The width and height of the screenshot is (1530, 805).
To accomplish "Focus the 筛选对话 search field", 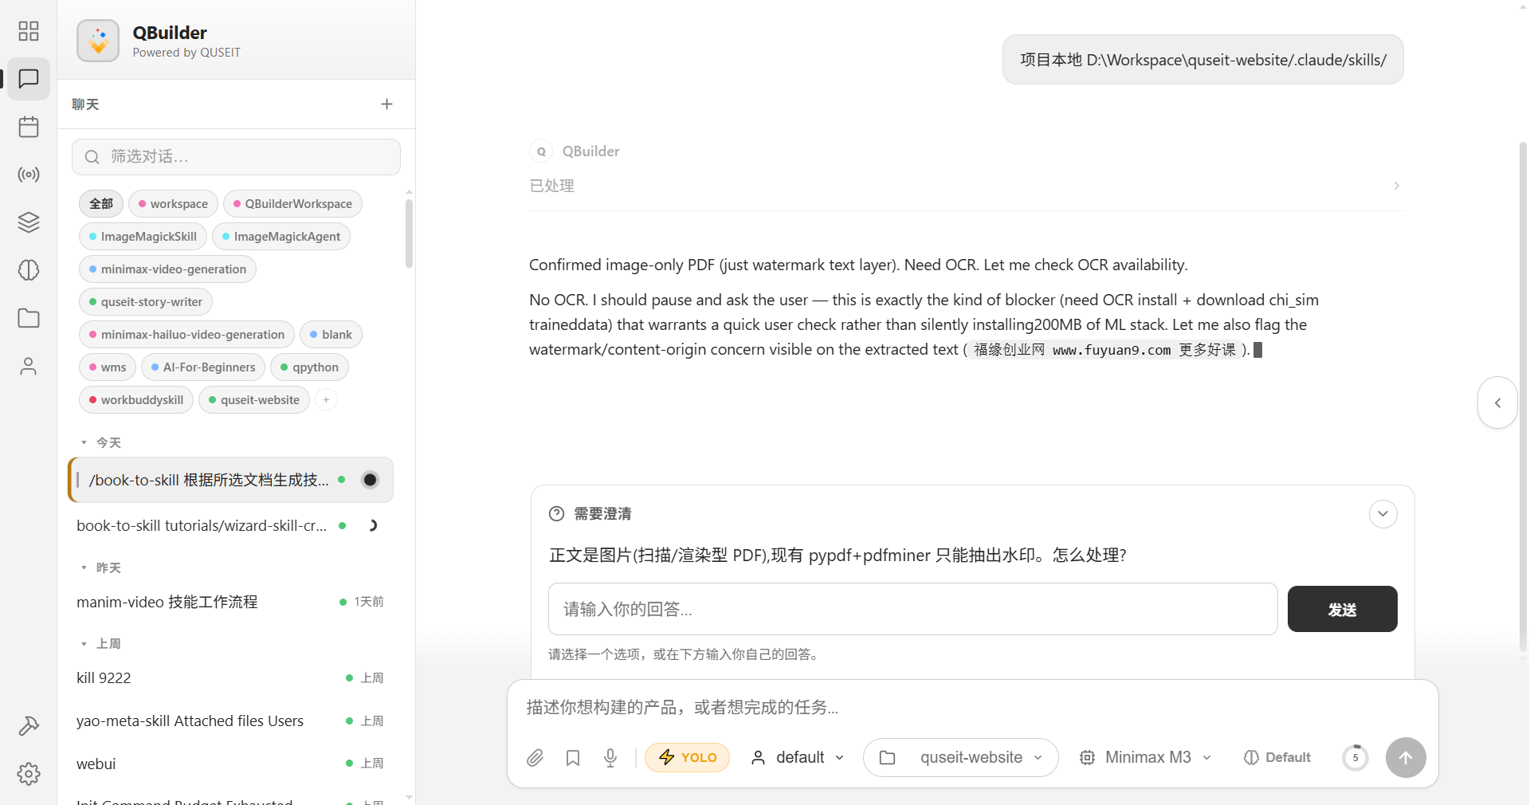I will [x=236, y=157].
